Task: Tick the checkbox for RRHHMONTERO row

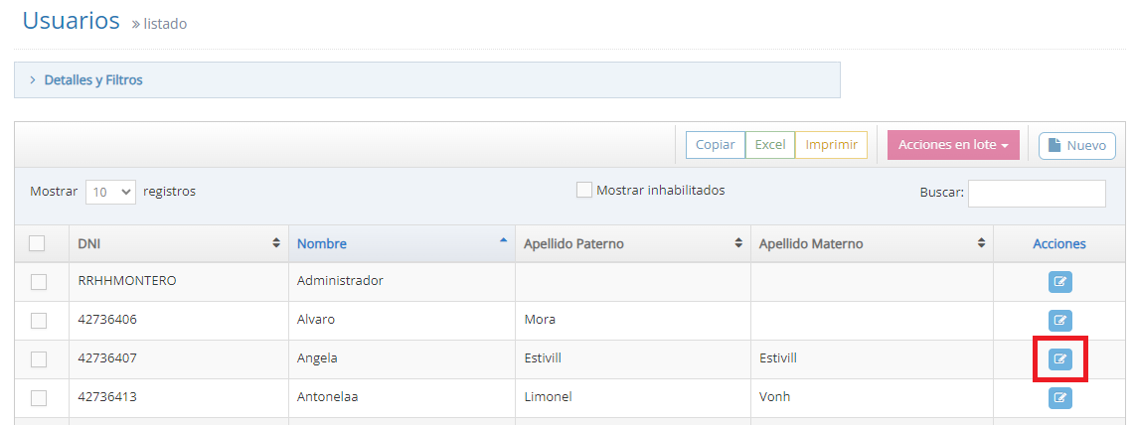Action: point(39,282)
